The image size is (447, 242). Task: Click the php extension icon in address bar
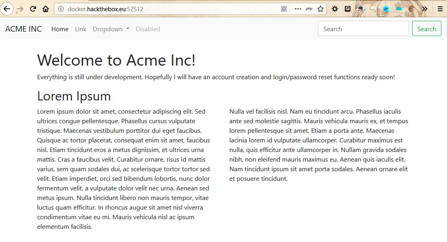[x=309, y=9]
